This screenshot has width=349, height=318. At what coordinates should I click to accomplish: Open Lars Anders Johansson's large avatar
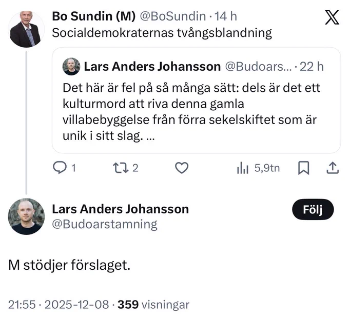[x=26, y=216]
